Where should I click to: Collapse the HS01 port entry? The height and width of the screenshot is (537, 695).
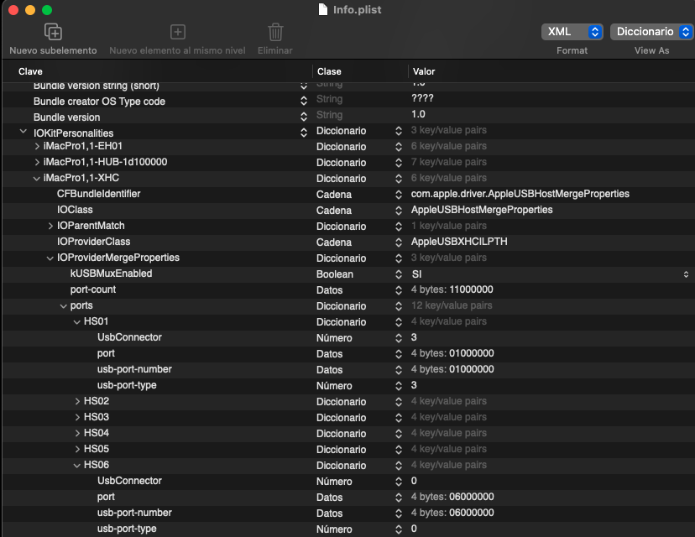pyautogui.click(x=77, y=322)
